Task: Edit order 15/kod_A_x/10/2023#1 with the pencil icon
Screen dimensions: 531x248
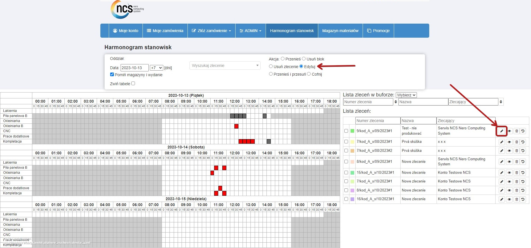Action: tap(501, 173)
